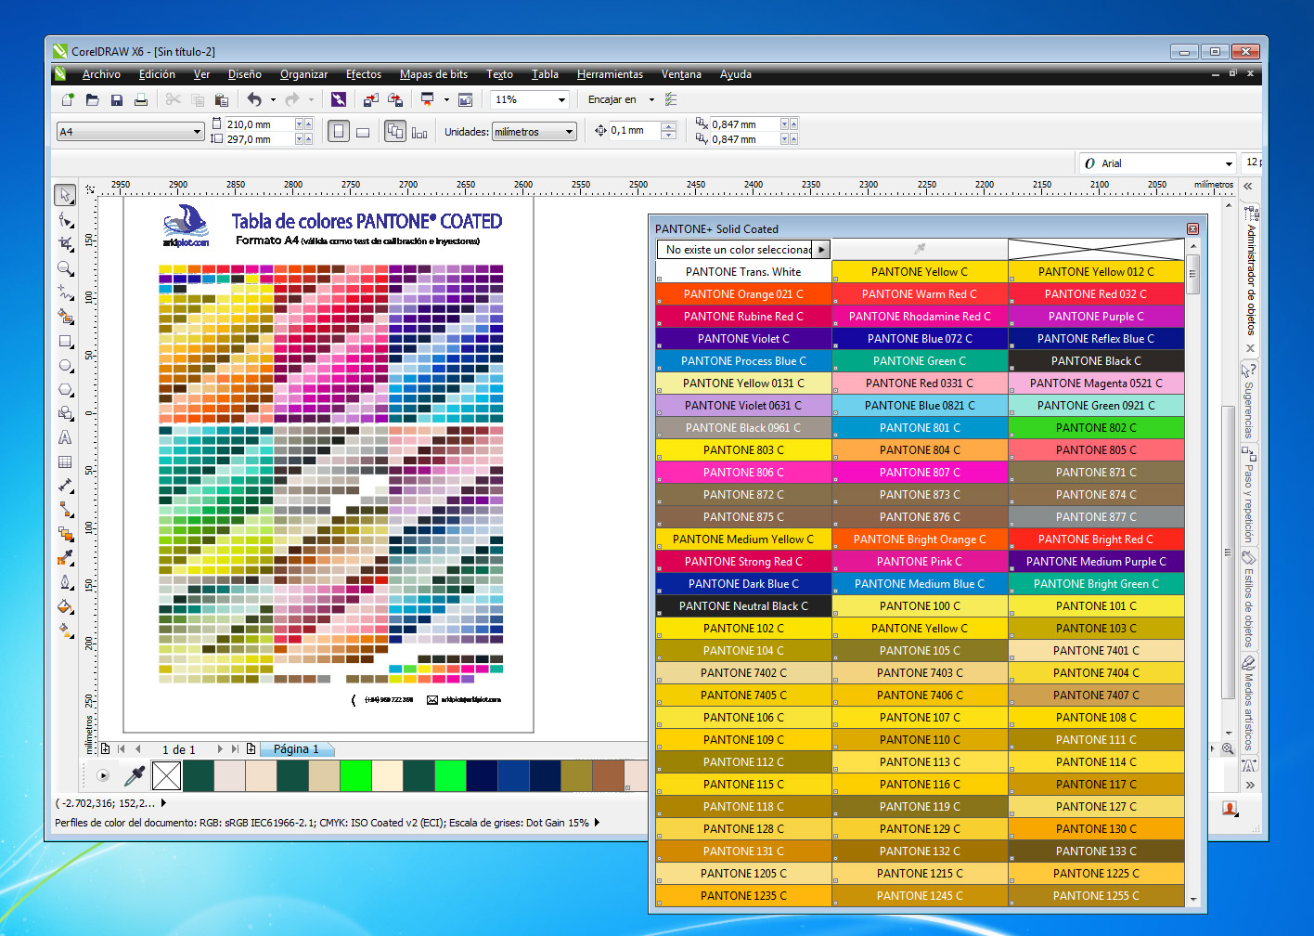Click the Welcome screen icon
The image size is (1314, 936).
pyautogui.click(x=465, y=99)
